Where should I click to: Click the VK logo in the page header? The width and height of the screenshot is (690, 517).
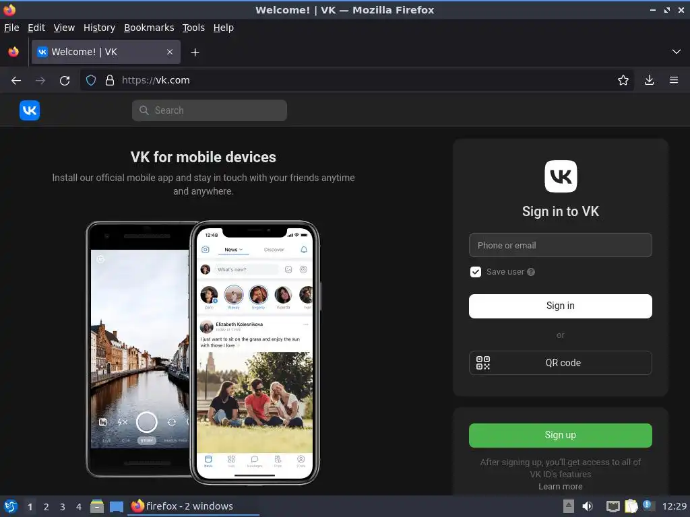30,110
